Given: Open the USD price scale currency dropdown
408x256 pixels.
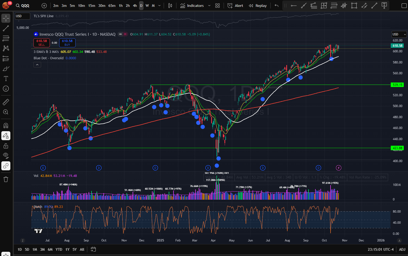Looking at the screenshot, I should click(x=399, y=34).
